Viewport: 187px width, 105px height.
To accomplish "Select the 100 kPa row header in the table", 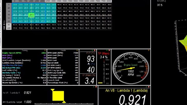I will (9, 28).
